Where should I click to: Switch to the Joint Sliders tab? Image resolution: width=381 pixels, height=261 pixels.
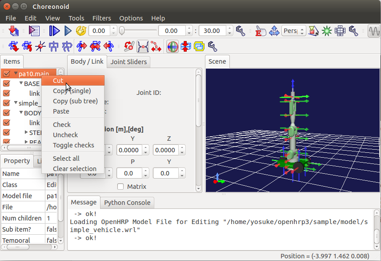pos(128,62)
